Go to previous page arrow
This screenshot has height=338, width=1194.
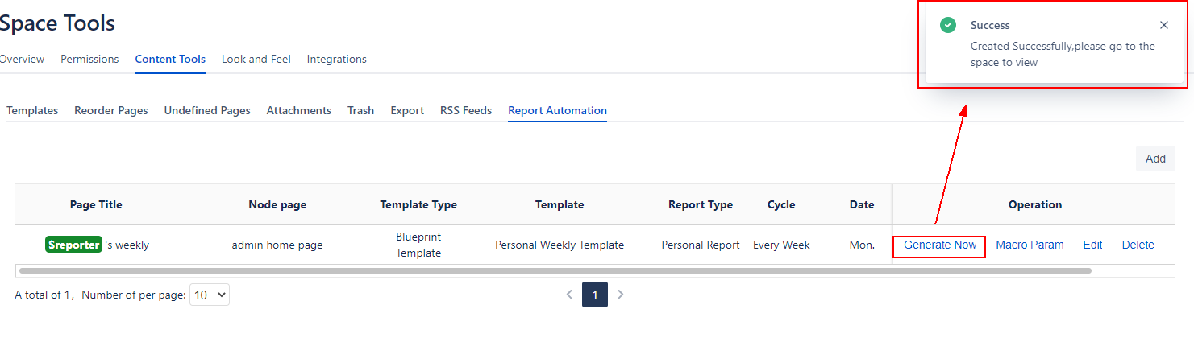(569, 295)
